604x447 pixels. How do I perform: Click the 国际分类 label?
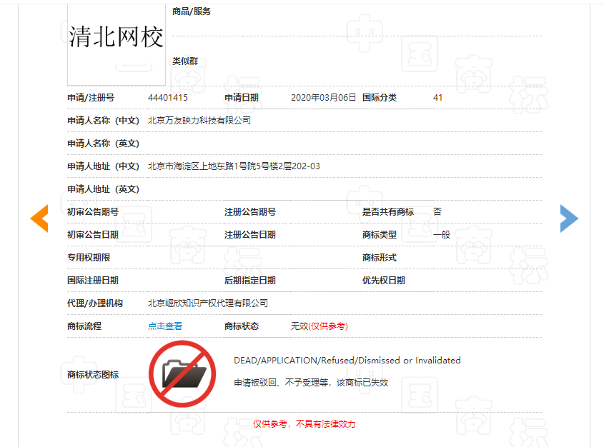pyautogui.click(x=379, y=98)
